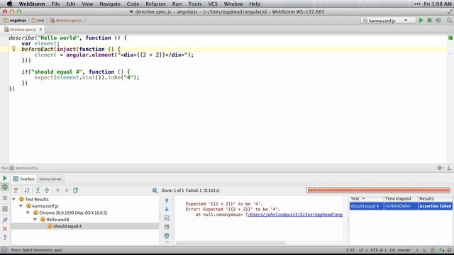The image size is (454, 255).
Task: Select the 'Assertion failed' result cell
Action: pos(435,206)
